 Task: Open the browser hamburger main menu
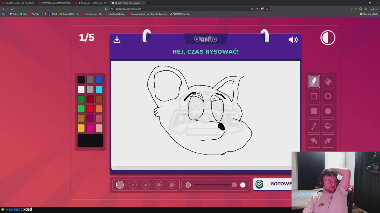[x=377, y=9]
